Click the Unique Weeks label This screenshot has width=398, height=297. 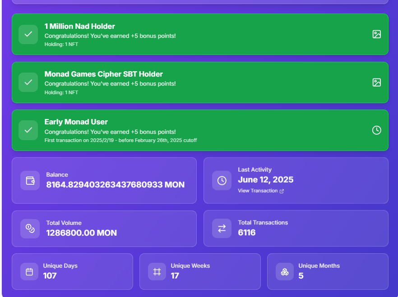(190, 266)
